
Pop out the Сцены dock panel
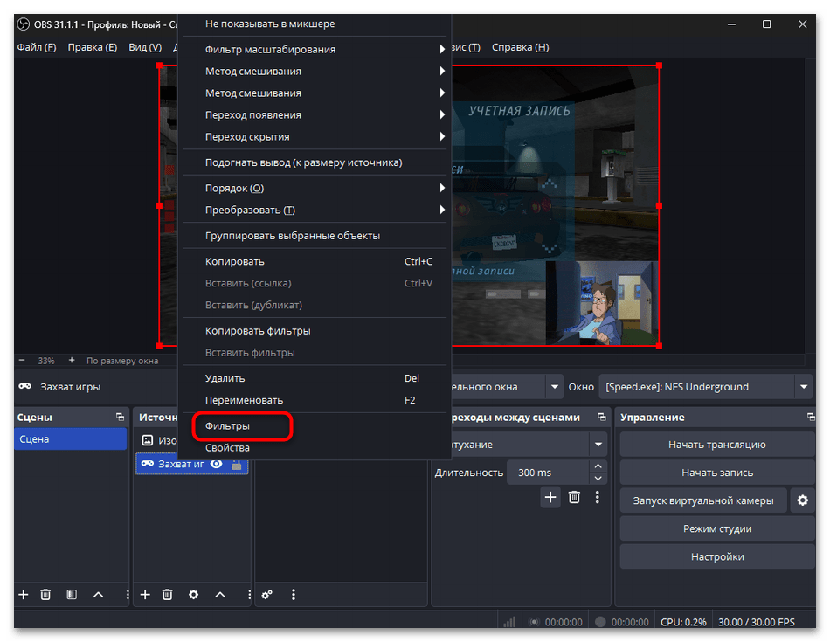[x=121, y=417]
